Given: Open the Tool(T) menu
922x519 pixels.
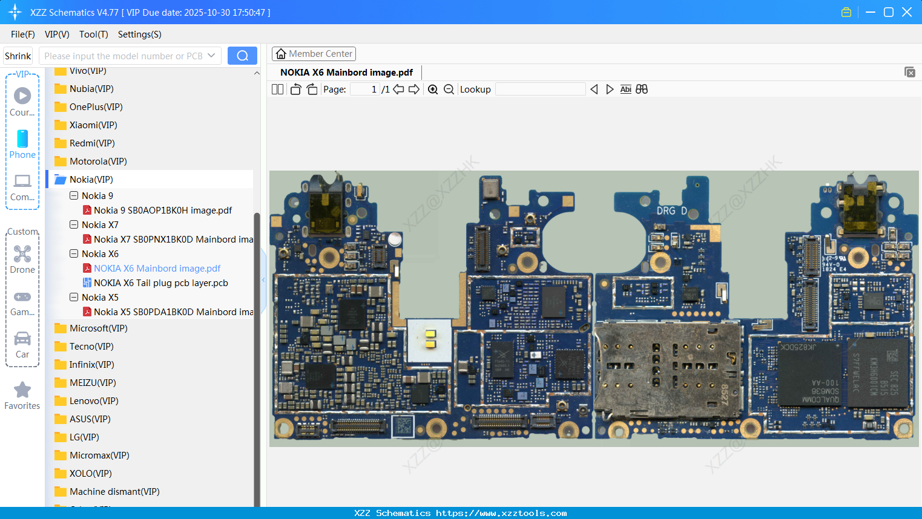Looking at the screenshot, I should 94,34.
